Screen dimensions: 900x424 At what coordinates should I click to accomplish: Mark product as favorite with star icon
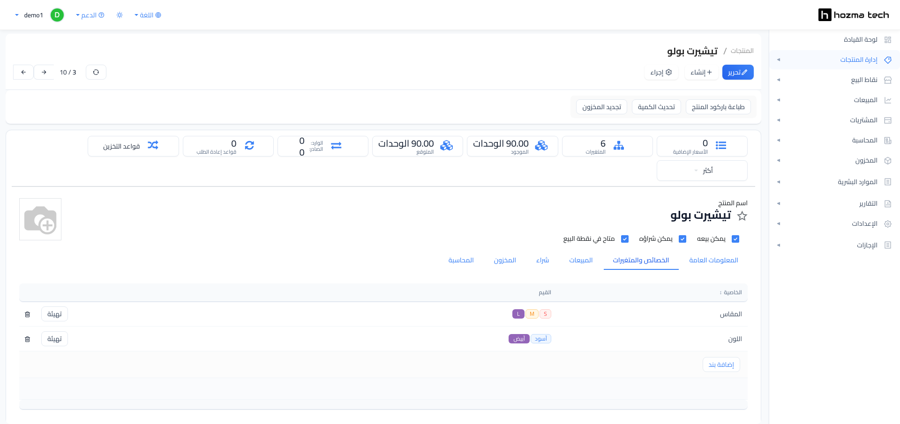[742, 216]
